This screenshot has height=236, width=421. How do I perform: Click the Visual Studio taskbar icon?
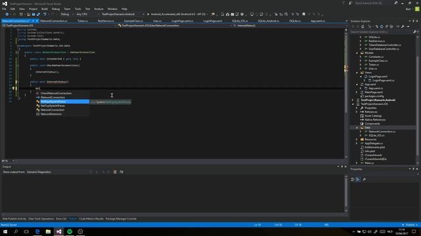coord(59,231)
